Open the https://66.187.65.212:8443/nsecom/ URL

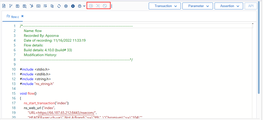[67, 113]
